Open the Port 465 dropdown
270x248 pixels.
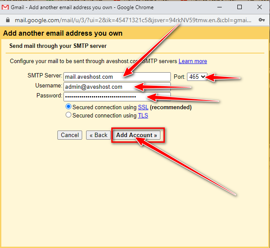(197, 77)
